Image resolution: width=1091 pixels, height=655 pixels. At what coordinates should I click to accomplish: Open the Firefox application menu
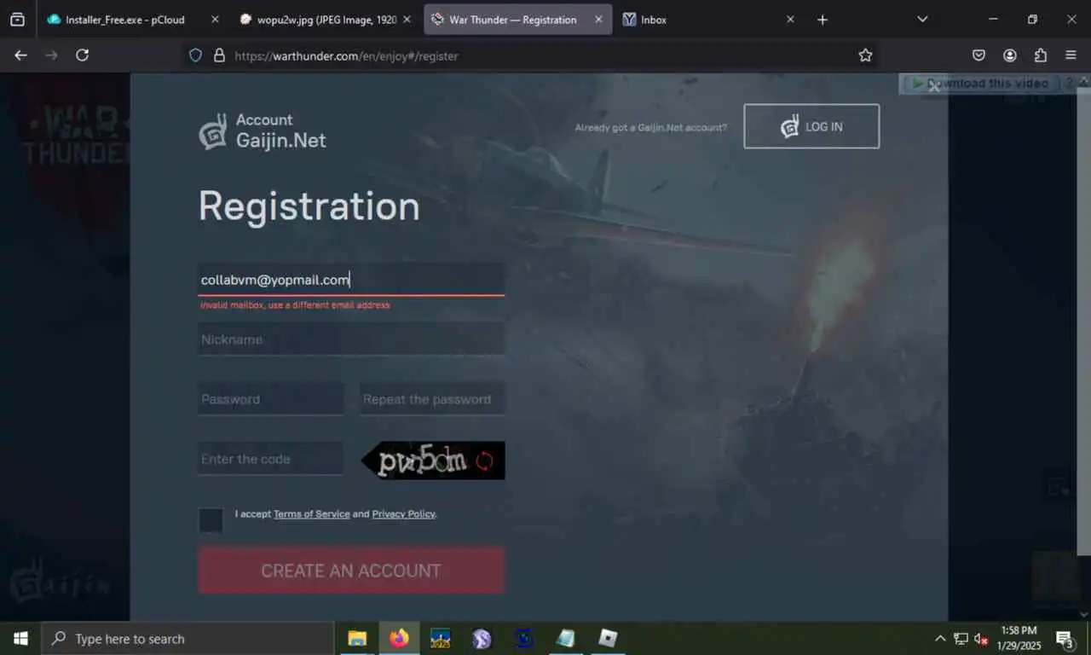pyautogui.click(x=1071, y=55)
